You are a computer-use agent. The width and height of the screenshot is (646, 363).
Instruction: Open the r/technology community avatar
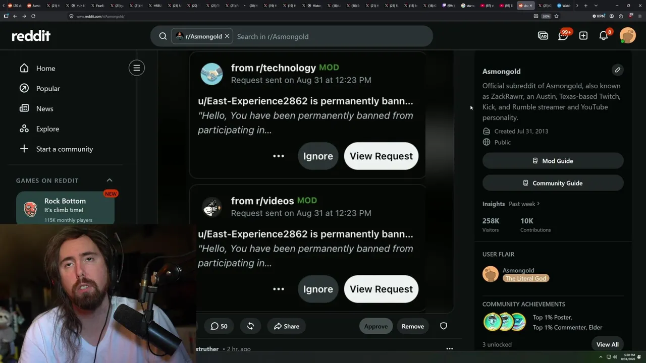(x=211, y=74)
